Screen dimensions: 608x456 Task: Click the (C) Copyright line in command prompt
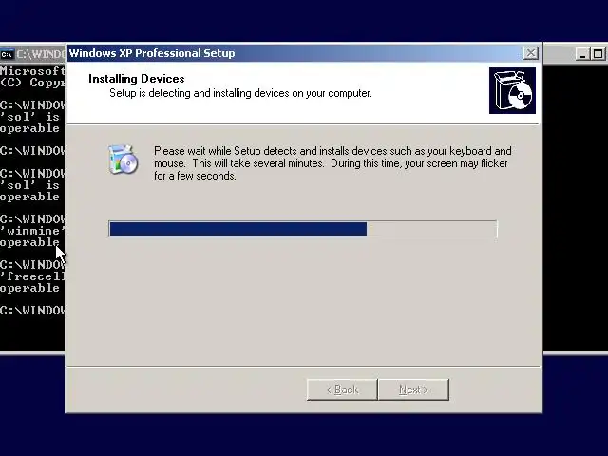click(x=33, y=83)
